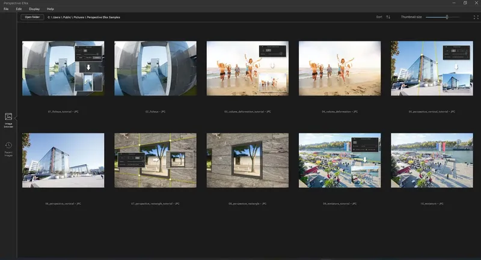
Task: Click the Sort label
Action: [379, 17]
